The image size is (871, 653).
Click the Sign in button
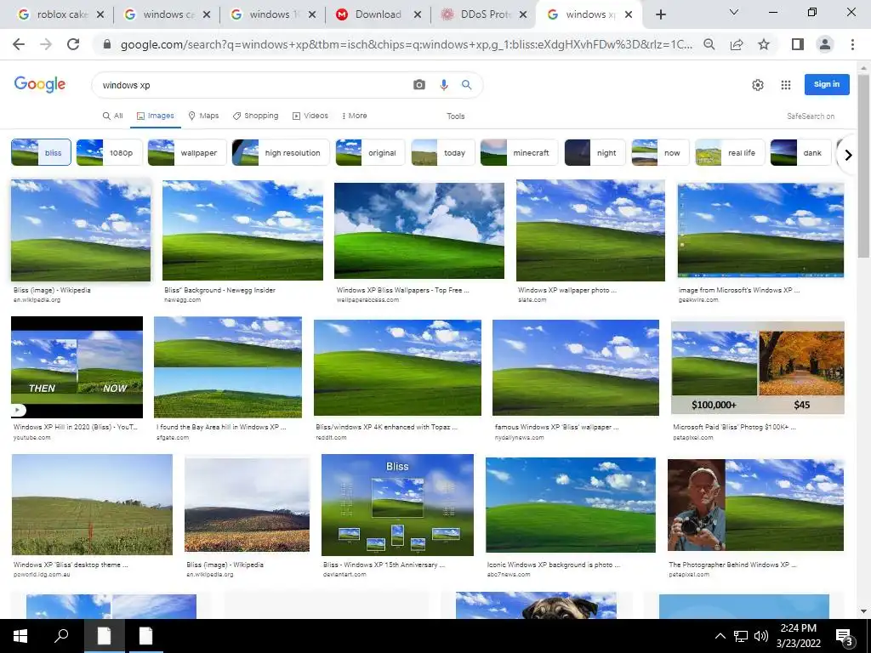(827, 84)
